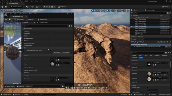The image size is (172, 96).
Task: Click Outliner settings gear icon
Action: click(170, 13)
